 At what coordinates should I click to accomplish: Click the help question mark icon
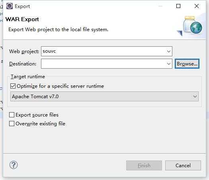coord(14,165)
